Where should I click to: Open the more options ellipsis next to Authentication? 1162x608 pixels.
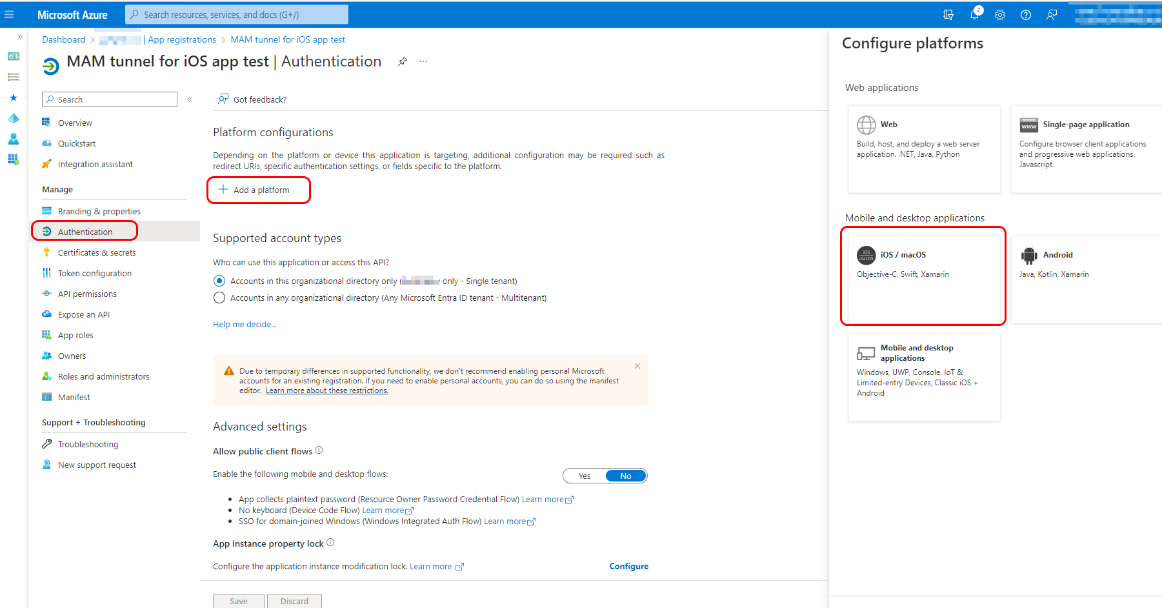coord(423,61)
